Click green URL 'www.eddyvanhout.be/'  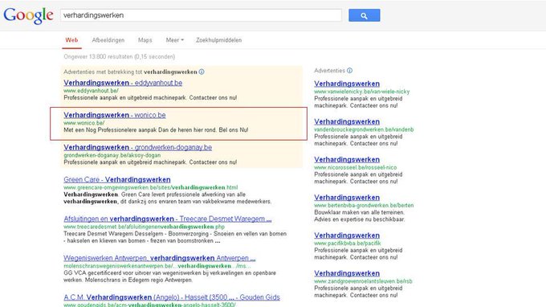91,91
